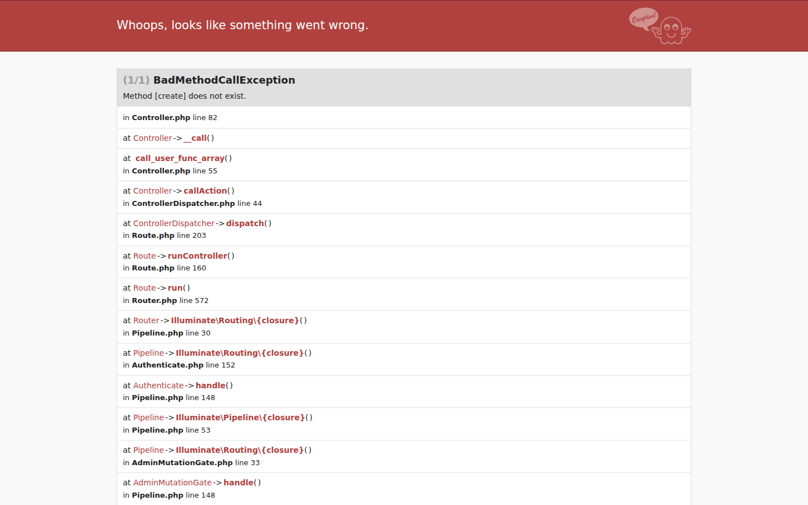Click Illuminate\Pipeline\{closure} method name

tap(240, 417)
